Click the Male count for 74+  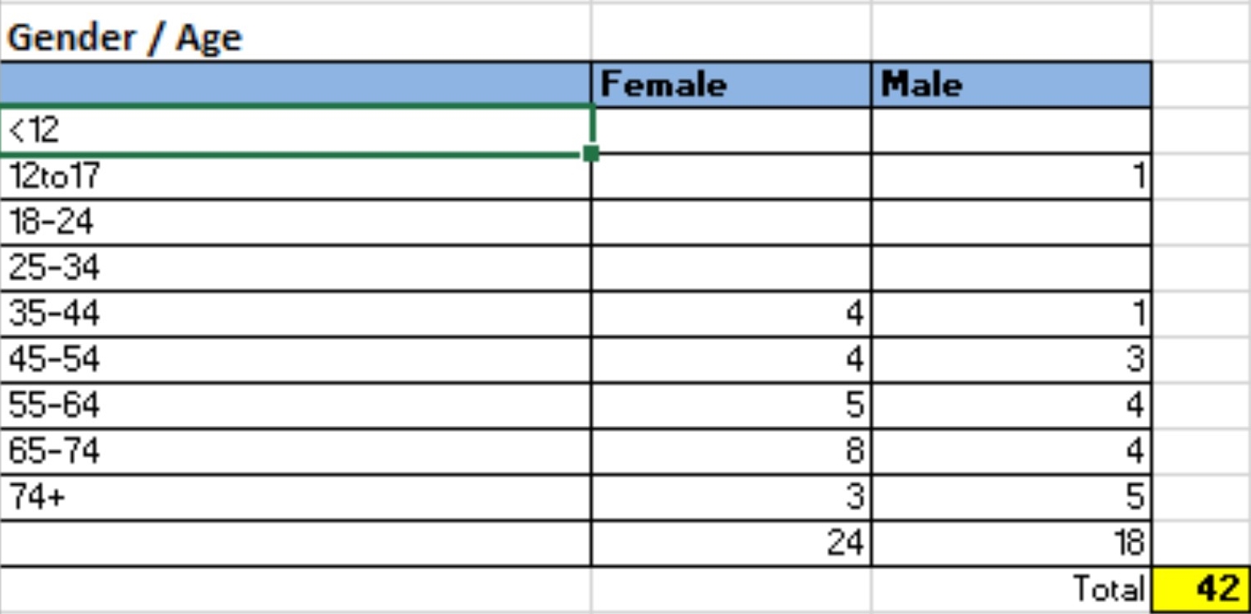pos(1011,497)
